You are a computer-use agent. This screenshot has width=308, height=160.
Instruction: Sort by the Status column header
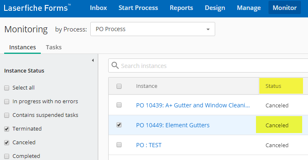coord(273,86)
